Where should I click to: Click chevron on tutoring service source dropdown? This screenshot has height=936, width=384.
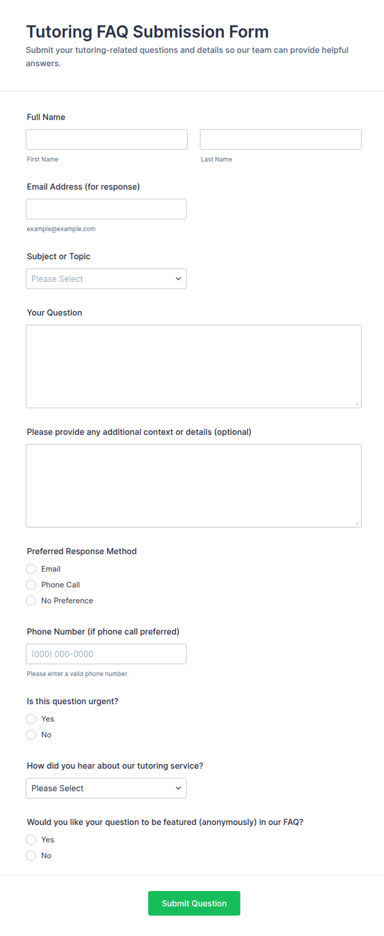coord(178,788)
